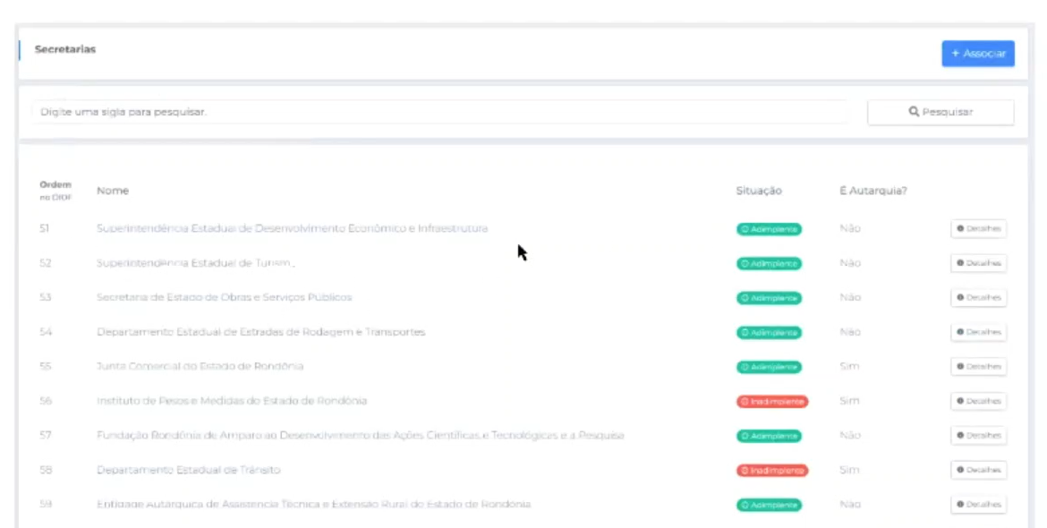This screenshot has width=1047, height=528.
Task: Click the É Autarquia? column header
Action: pos(872,191)
